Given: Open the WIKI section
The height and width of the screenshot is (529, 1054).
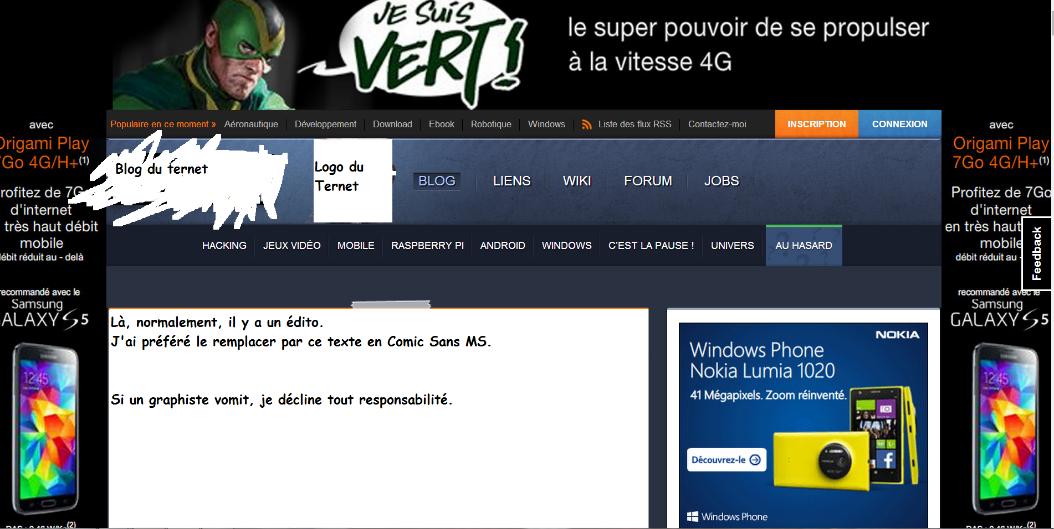Looking at the screenshot, I should [x=577, y=181].
